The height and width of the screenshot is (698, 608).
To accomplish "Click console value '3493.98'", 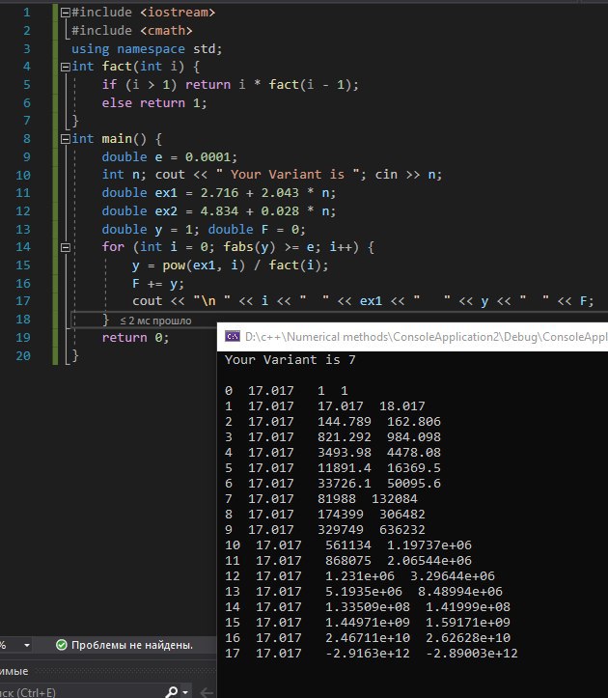I will tap(345, 453).
